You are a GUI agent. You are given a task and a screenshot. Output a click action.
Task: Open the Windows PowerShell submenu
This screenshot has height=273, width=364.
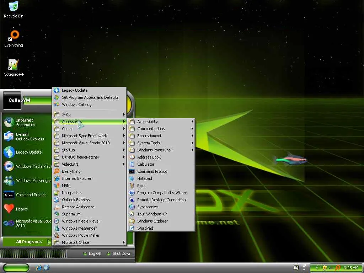pos(161,150)
